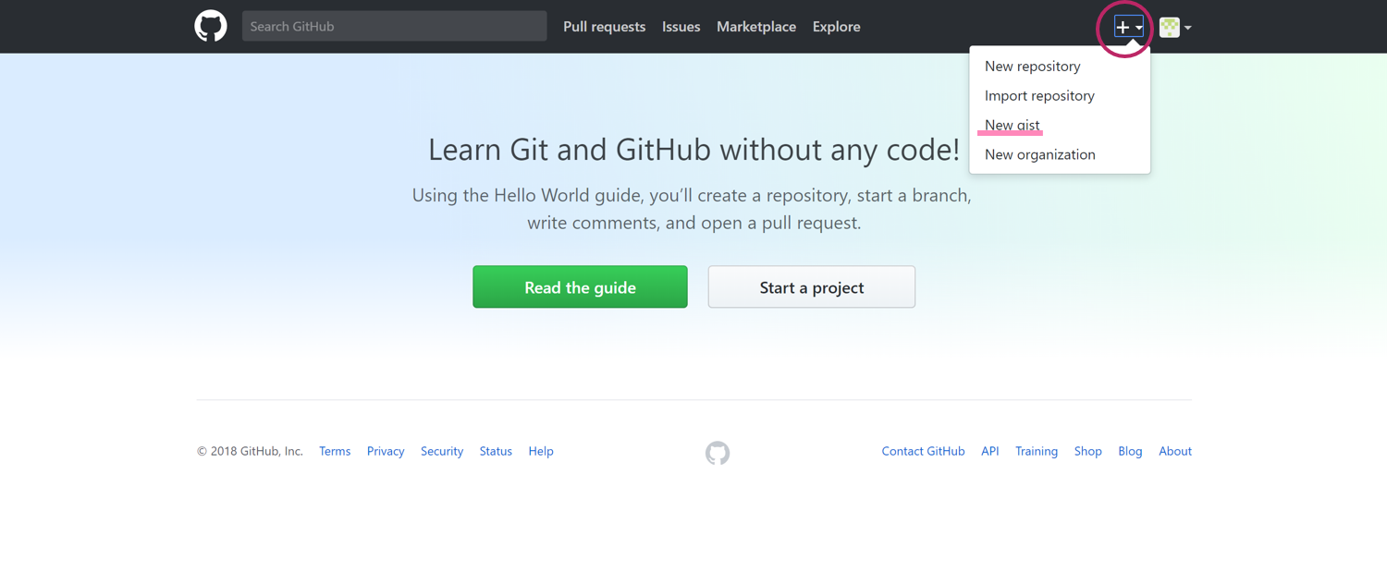Open Issues in the header
Screen dimensions: 1387x572
(681, 27)
